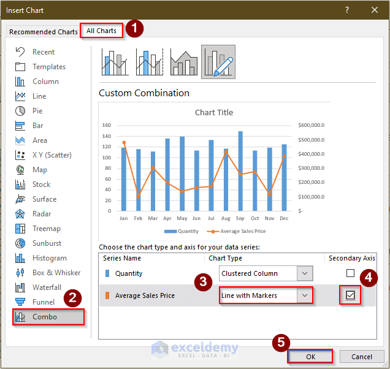This screenshot has width=390, height=369.
Task: Enable Secondary Axis for Quantity series
Action: (350, 273)
